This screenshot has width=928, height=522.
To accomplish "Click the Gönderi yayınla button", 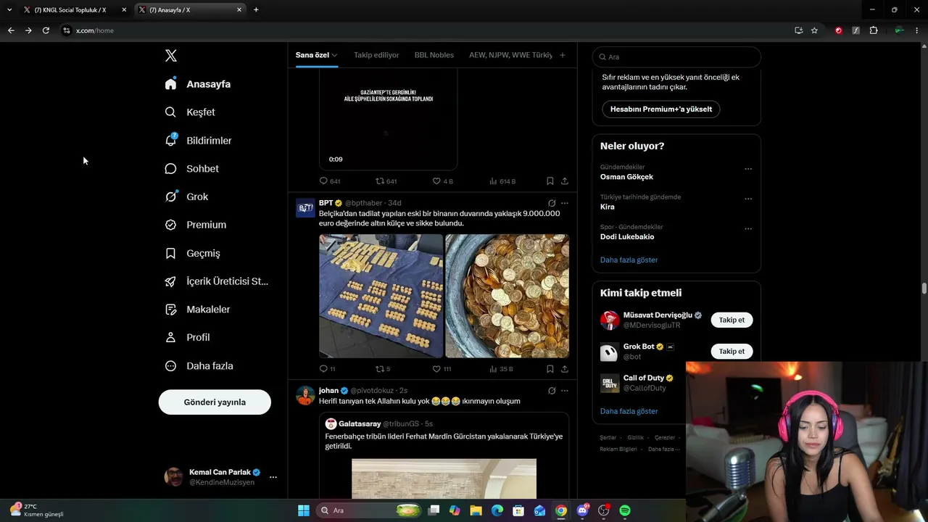I will (x=215, y=402).
